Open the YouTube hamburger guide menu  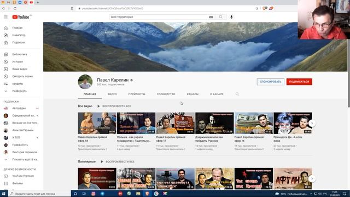[6, 17]
